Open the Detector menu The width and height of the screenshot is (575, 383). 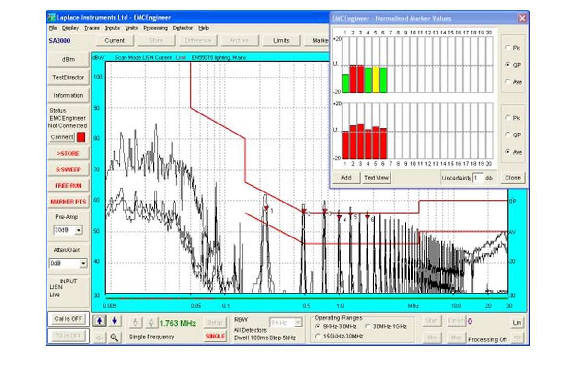click(183, 28)
